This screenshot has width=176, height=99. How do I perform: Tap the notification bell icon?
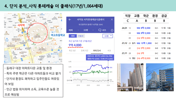pos(112,30)
